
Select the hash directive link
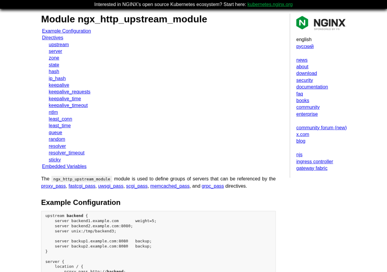(54, 71)
